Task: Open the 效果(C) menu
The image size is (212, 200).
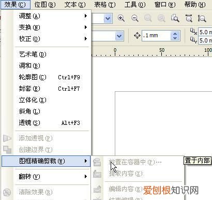Action: coord(15,5)
